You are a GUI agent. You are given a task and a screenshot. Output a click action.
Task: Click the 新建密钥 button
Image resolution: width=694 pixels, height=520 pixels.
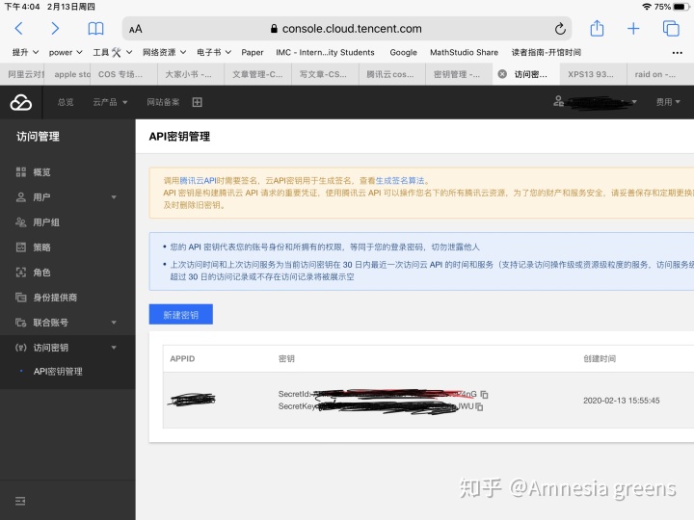[181, 314]
